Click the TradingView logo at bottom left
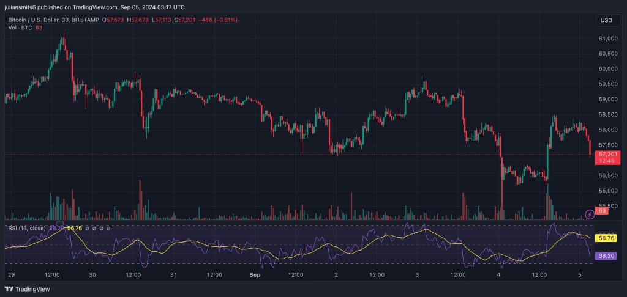Viewport: 627px width, 297px height. click(28, 289)
